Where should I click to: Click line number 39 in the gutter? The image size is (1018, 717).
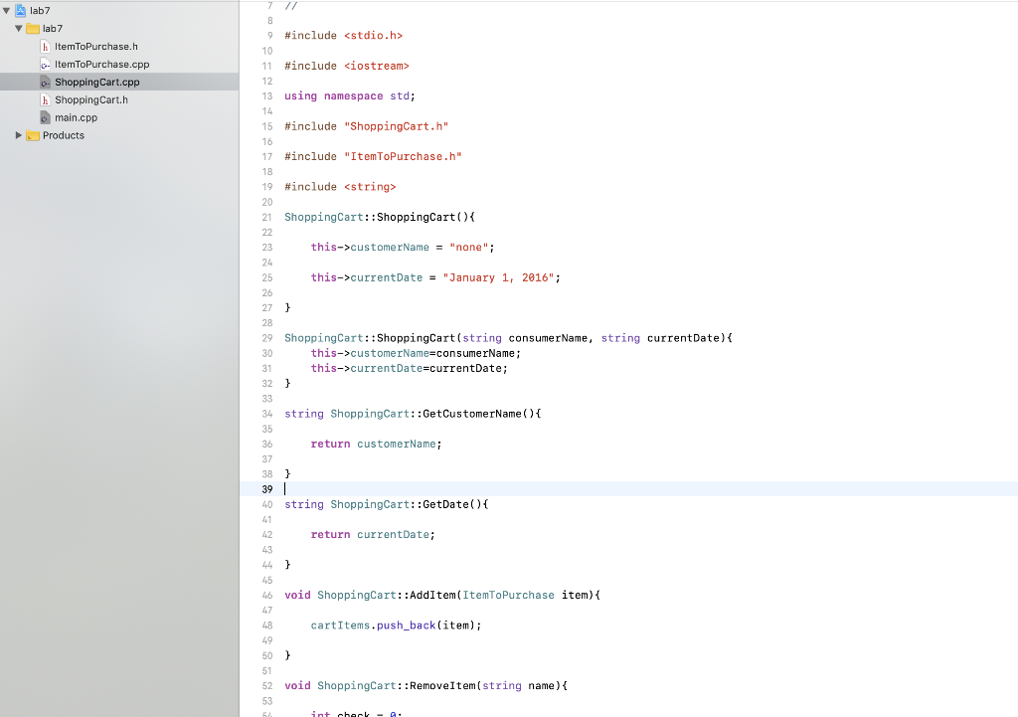click(x=266, y=488)
